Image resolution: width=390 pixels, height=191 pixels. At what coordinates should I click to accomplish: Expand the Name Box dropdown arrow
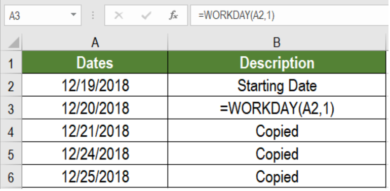point(73,15)
